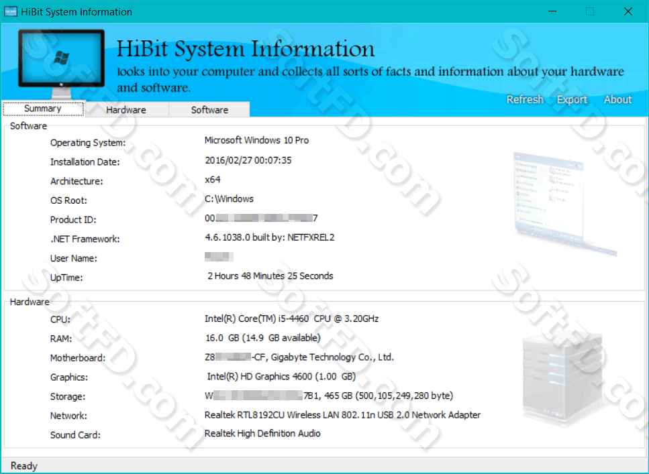
Task: Click the '.NET Framework:' label
Action: (x=85, y=239)
